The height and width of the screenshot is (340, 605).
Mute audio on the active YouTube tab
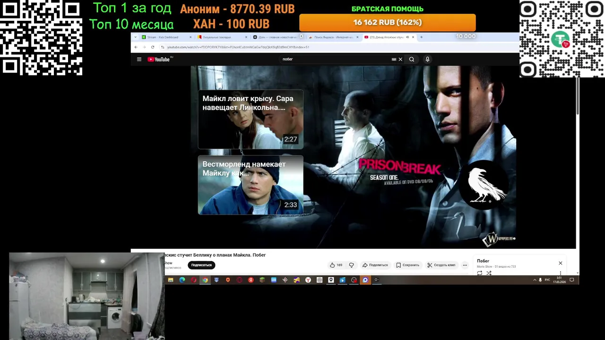[407, 37]
